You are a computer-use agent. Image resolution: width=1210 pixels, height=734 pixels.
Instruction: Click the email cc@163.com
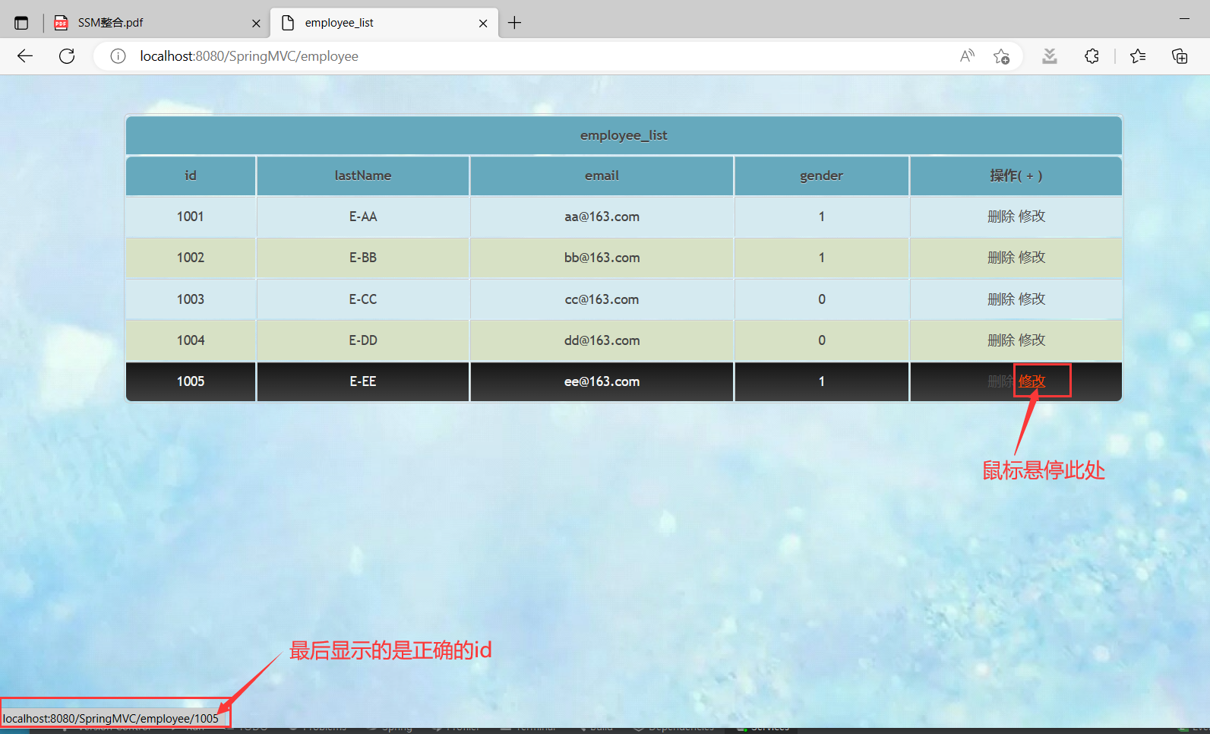point(602,299)
